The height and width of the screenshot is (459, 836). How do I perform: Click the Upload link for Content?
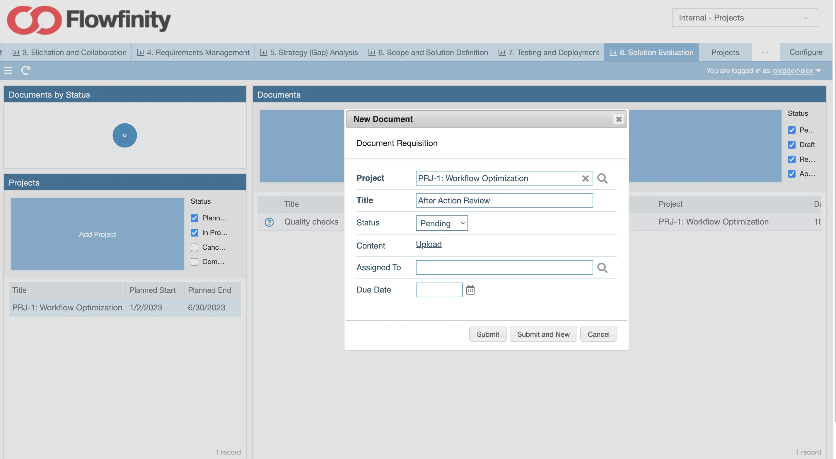tap(428, 244)
